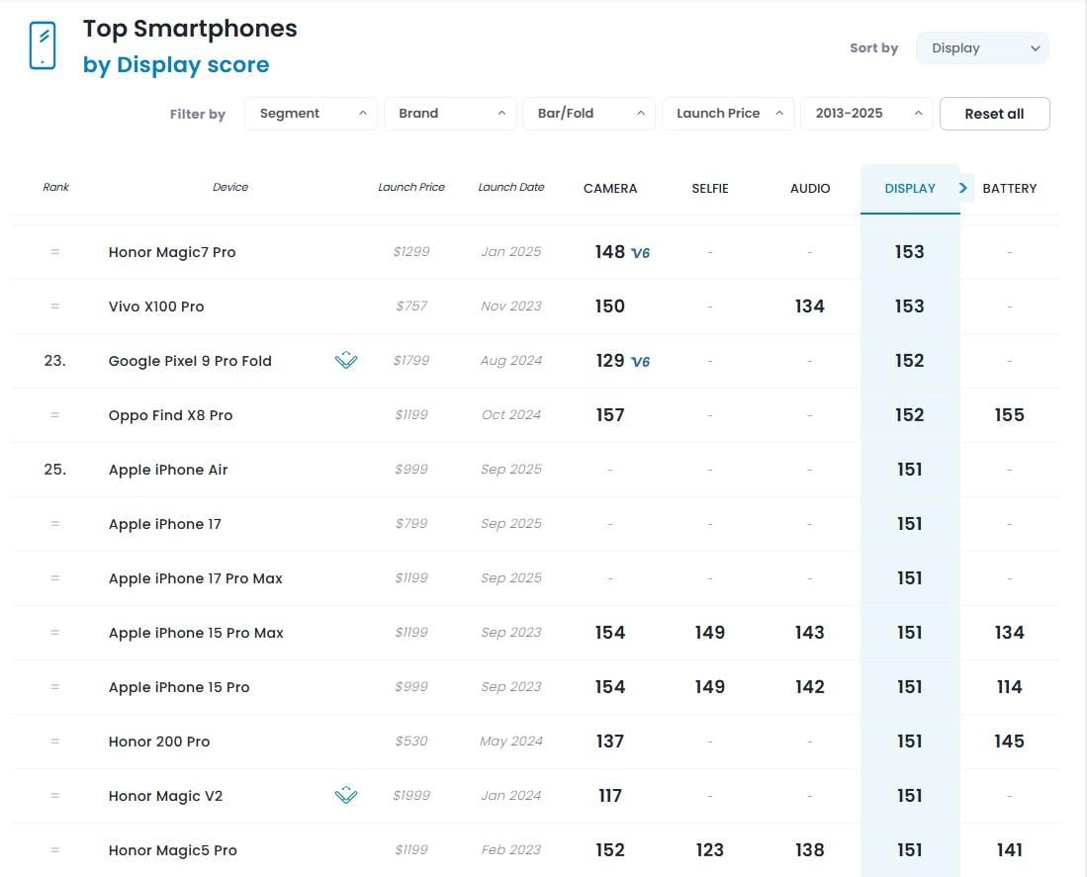Click the V6 badge beside camera score 129
This screenshot has height=877, width=1087.
click(641, 362)
